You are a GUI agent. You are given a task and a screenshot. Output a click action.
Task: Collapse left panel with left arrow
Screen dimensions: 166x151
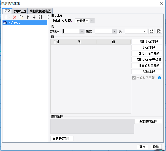[x=48, y=15]
